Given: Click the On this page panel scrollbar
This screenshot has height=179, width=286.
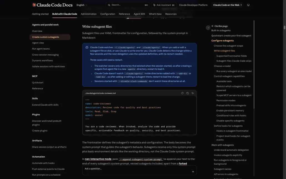Looking at the screenshot, I should 254,65.
